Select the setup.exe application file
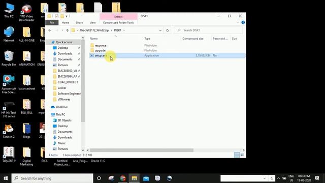This screenshot has width=325, height=183. point(167,55)
